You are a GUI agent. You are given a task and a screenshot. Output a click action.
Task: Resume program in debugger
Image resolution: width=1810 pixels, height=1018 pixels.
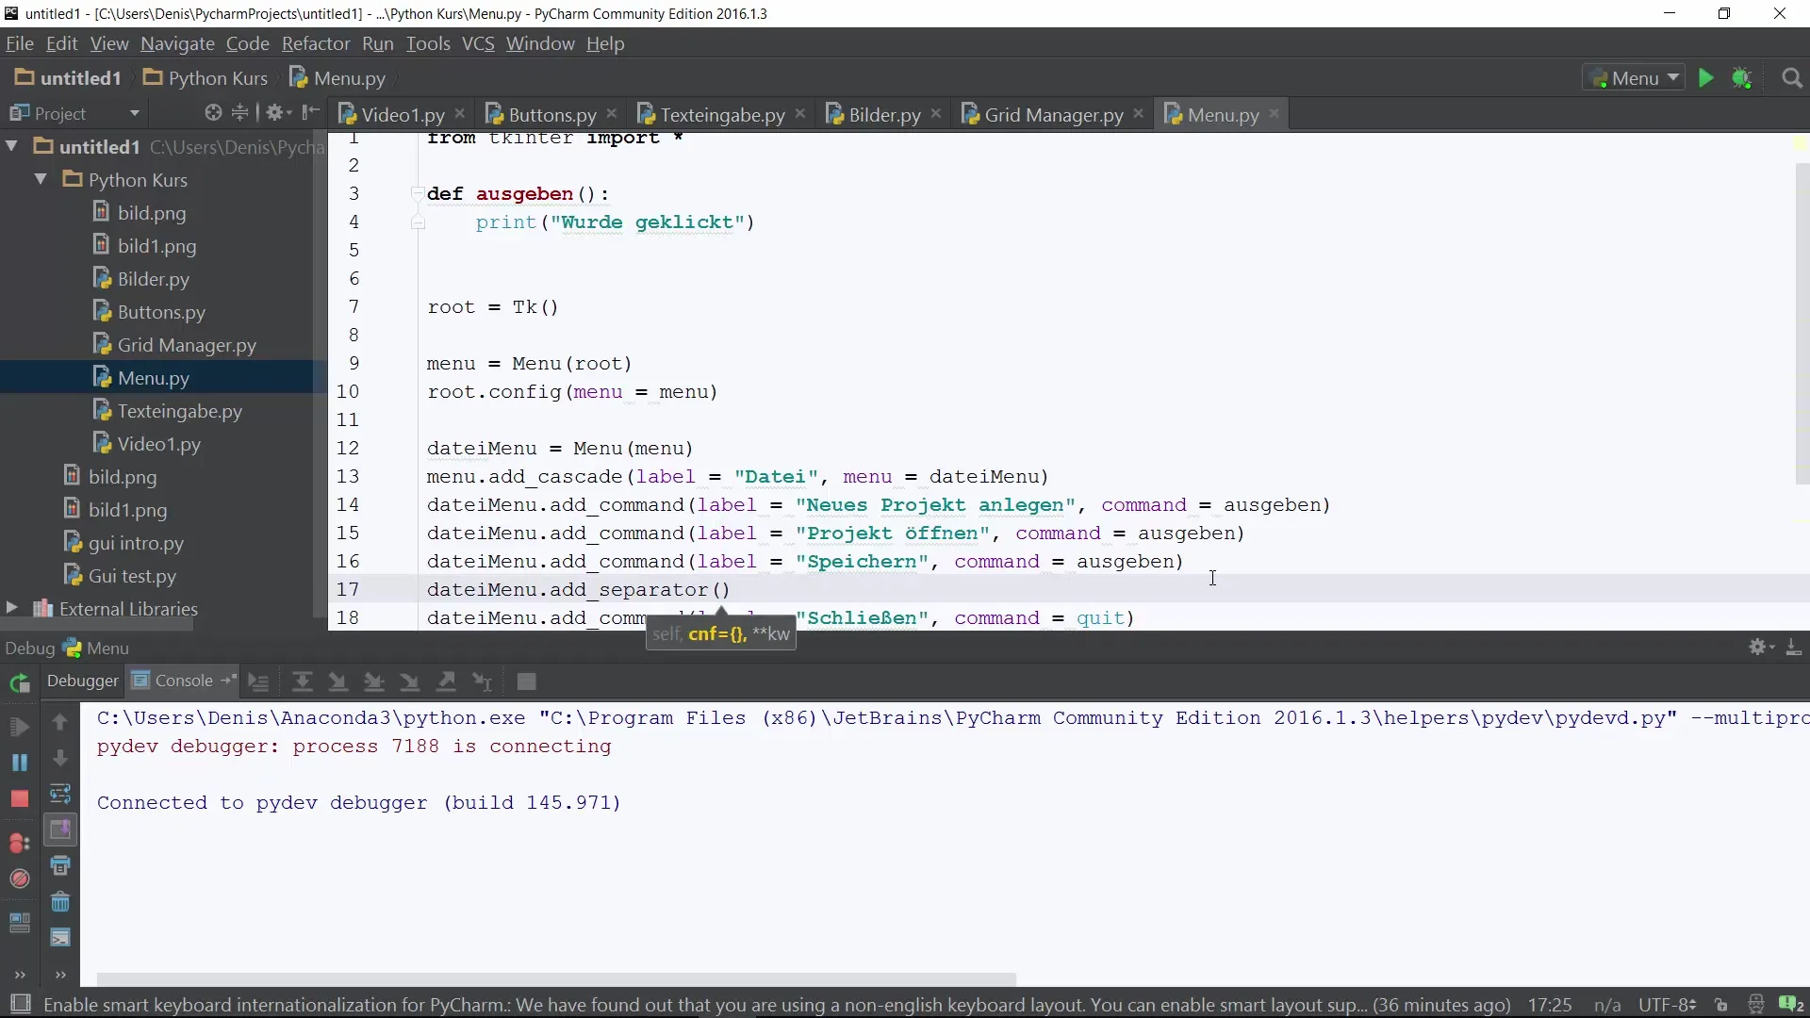tap(20, 727)
